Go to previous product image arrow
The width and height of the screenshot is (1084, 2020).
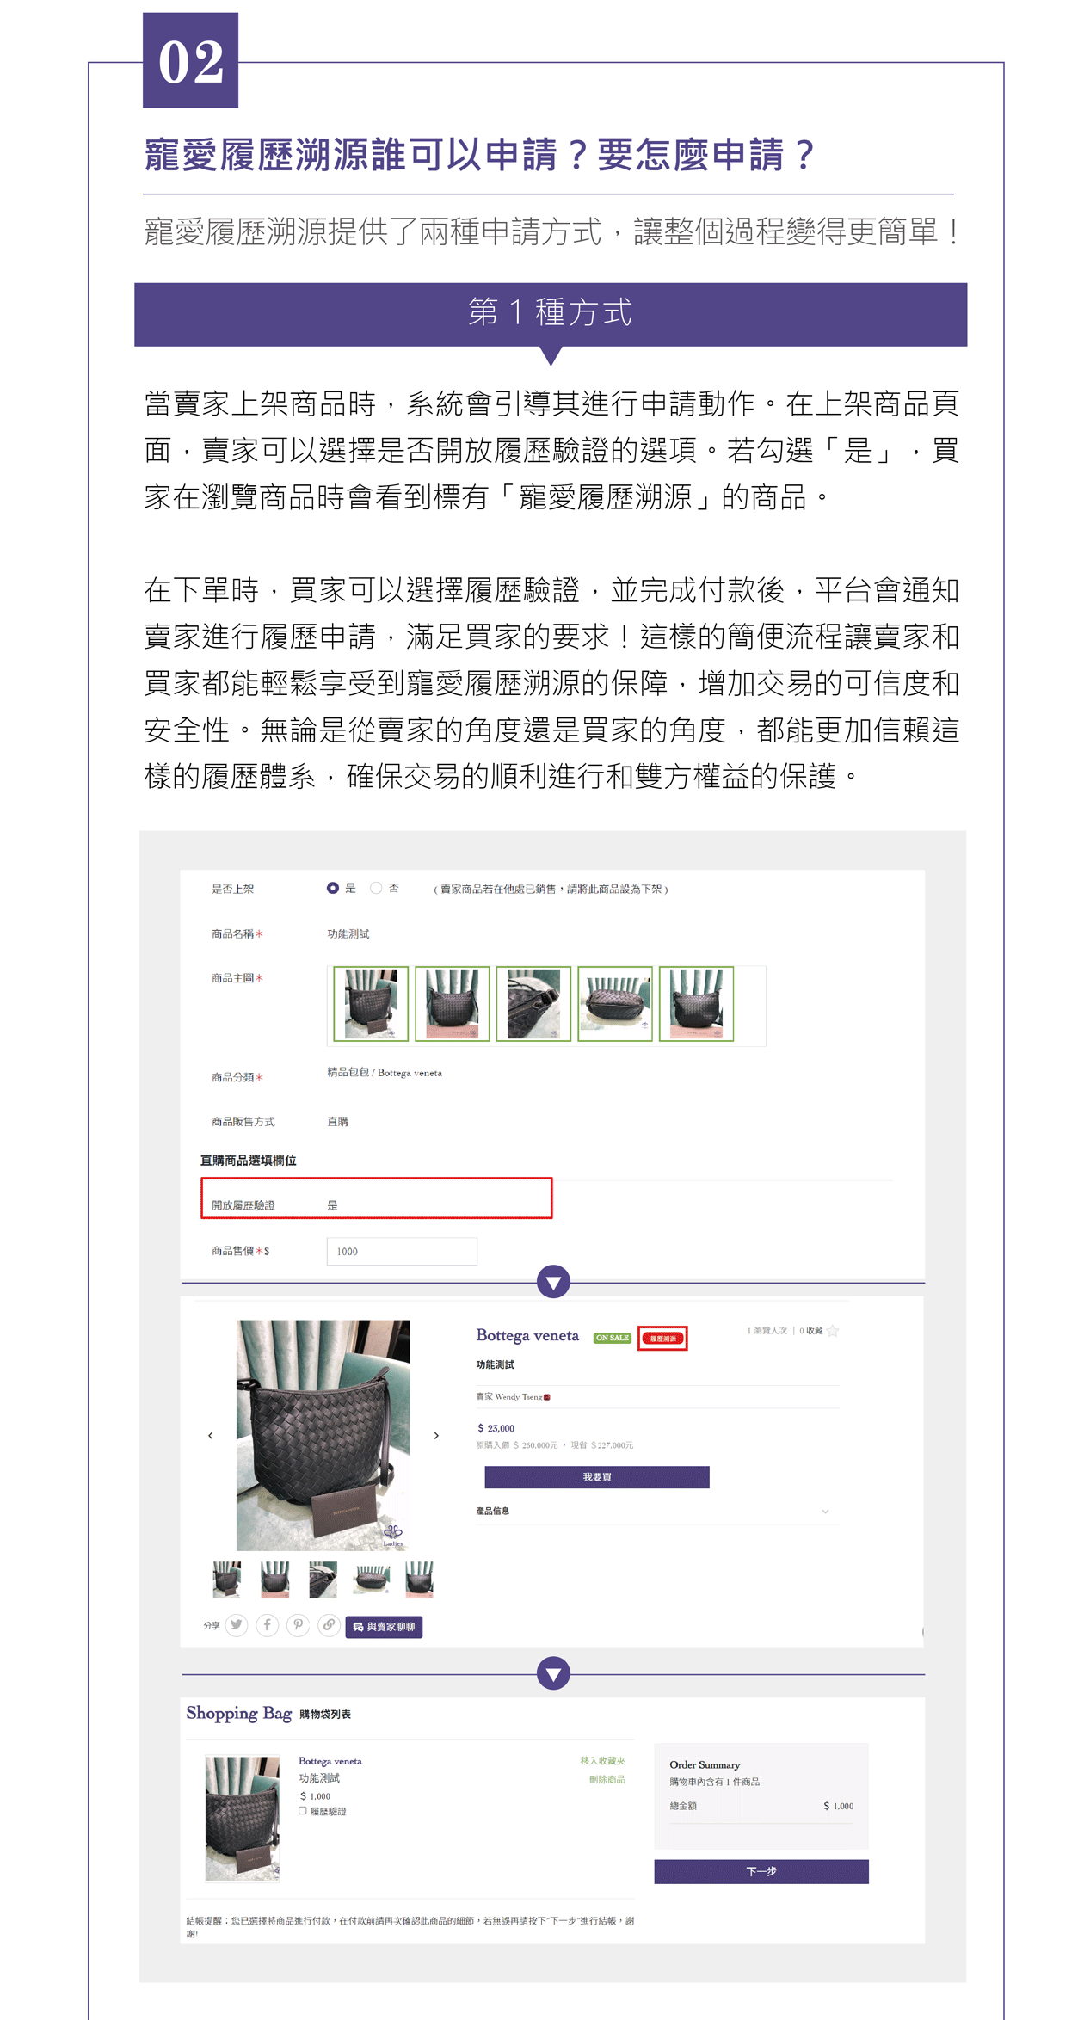(x=211, y=1435)
